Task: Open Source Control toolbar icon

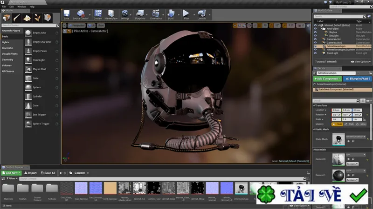Action: click(80, 14)
